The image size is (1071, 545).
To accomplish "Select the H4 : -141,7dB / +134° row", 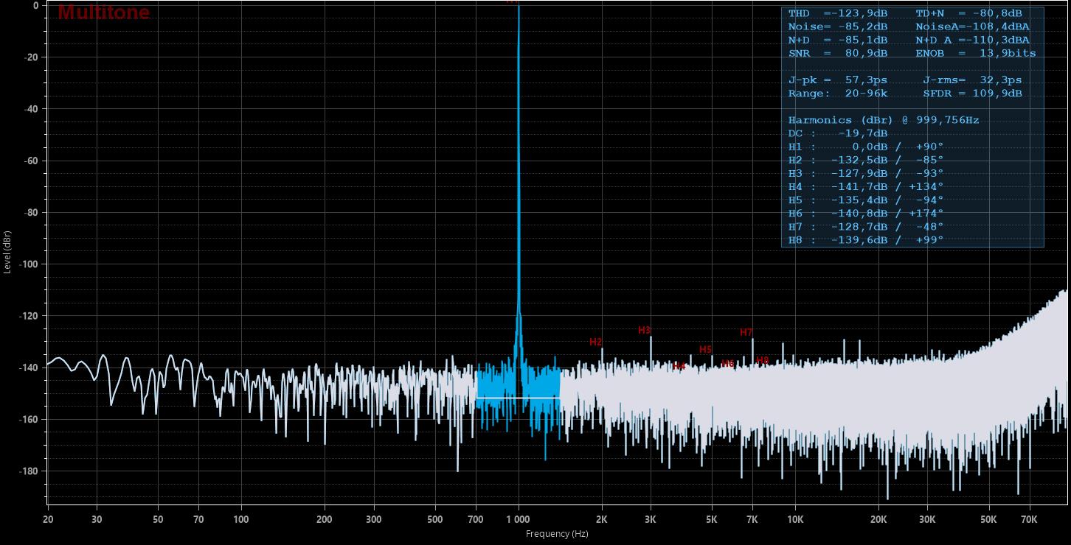I will click(866, 187).
